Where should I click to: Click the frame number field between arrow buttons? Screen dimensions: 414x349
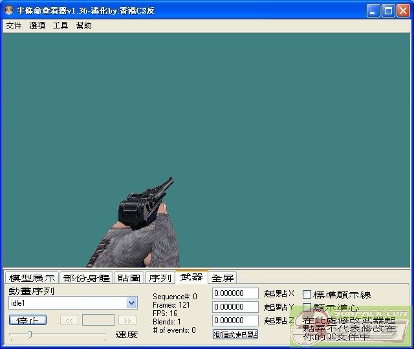pos(98,320)
